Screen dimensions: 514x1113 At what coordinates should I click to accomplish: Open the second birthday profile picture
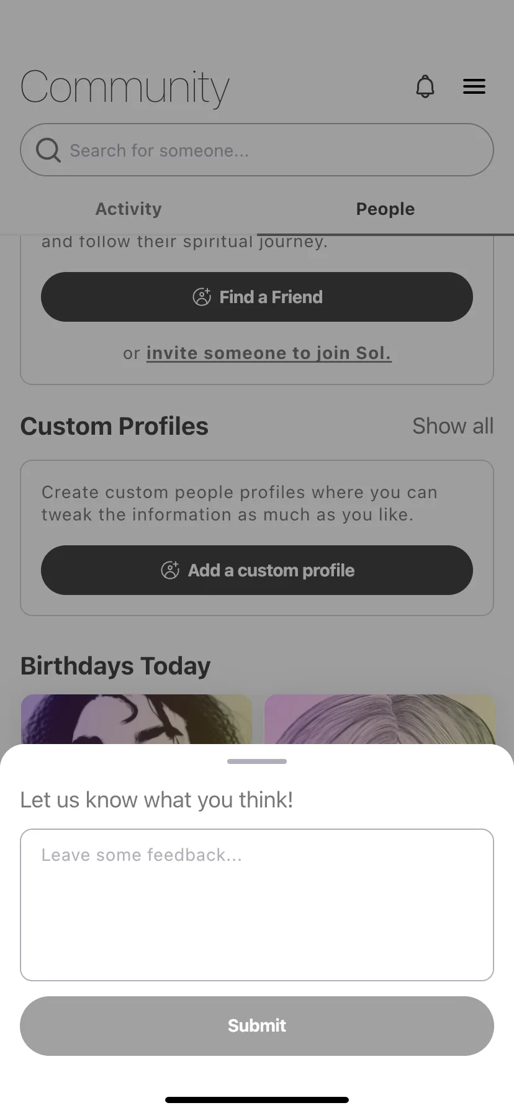click(x=380, y=719)
